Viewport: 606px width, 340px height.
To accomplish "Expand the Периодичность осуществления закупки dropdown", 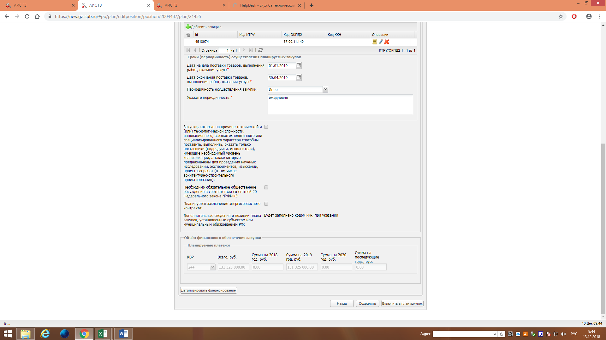I will click(325, 89).
